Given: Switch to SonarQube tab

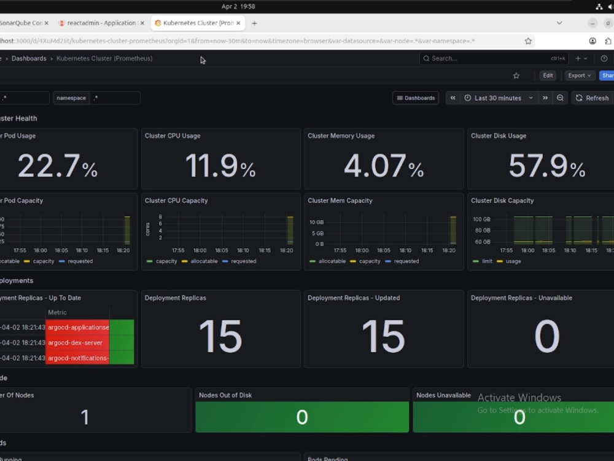Looking at the screenshot, I should click(x=21, y=23).
